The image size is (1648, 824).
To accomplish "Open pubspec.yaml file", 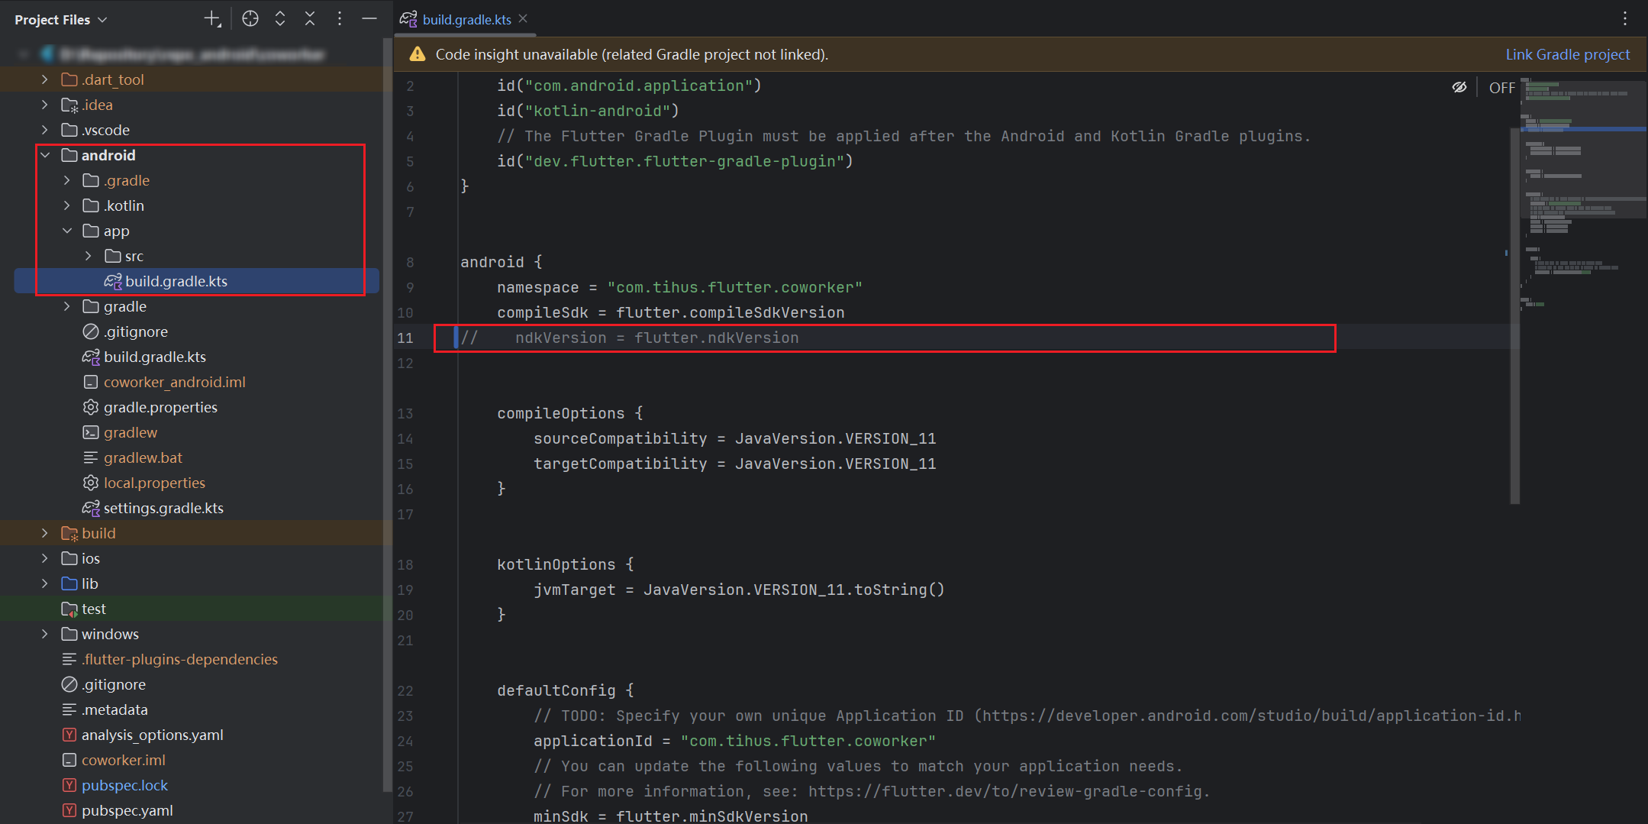I will coord(127,810).
